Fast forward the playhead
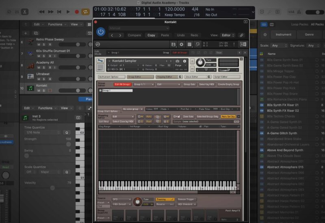Viewport: 325px width, 223px height. click(50, 12)
